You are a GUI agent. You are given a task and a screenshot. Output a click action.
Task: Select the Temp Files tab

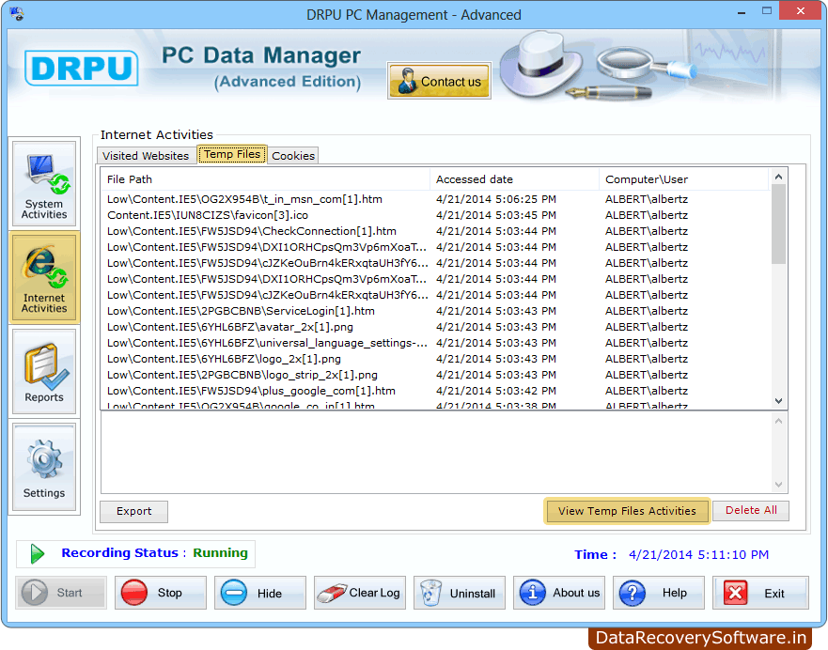[x=232, y=154]
